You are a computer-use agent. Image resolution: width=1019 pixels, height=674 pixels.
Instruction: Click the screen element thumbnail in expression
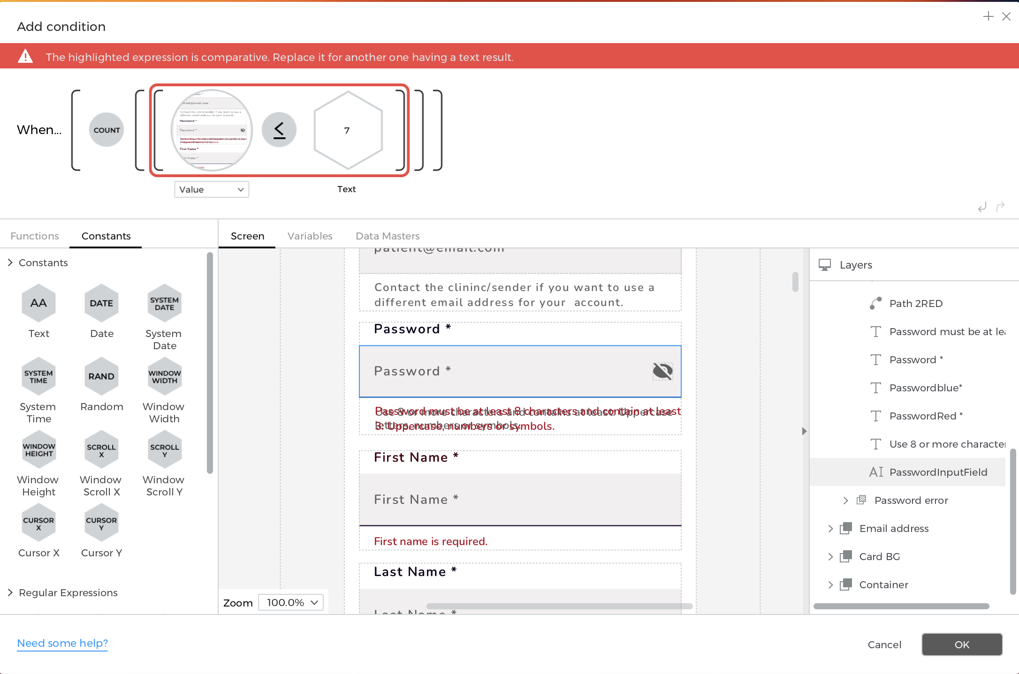click(x=212, y=130)
